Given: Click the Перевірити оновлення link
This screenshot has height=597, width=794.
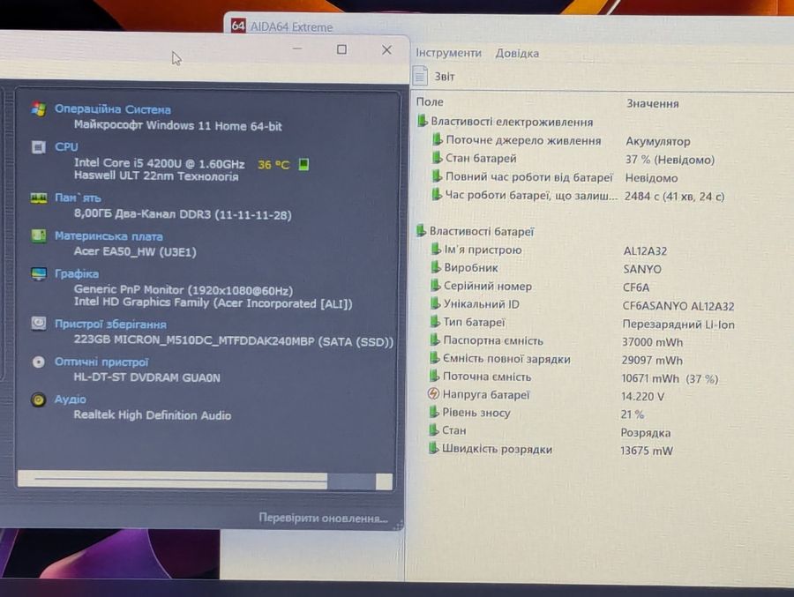Looking at the screenshot, I should coord(323,518).
